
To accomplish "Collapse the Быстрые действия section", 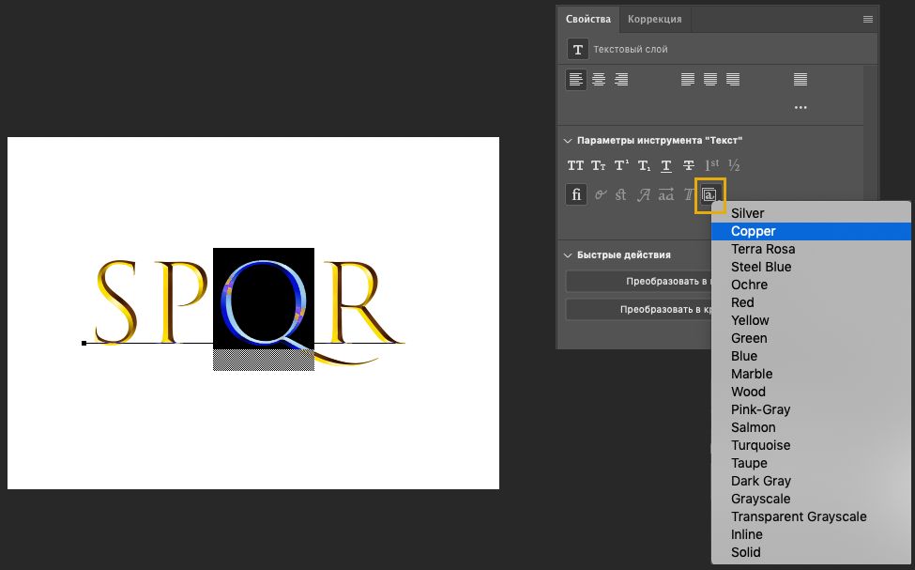I will coord(567,255).
